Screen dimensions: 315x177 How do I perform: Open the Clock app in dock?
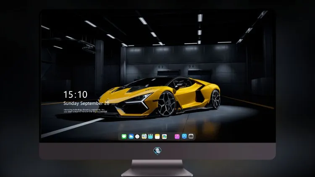[x=137, y=136]
